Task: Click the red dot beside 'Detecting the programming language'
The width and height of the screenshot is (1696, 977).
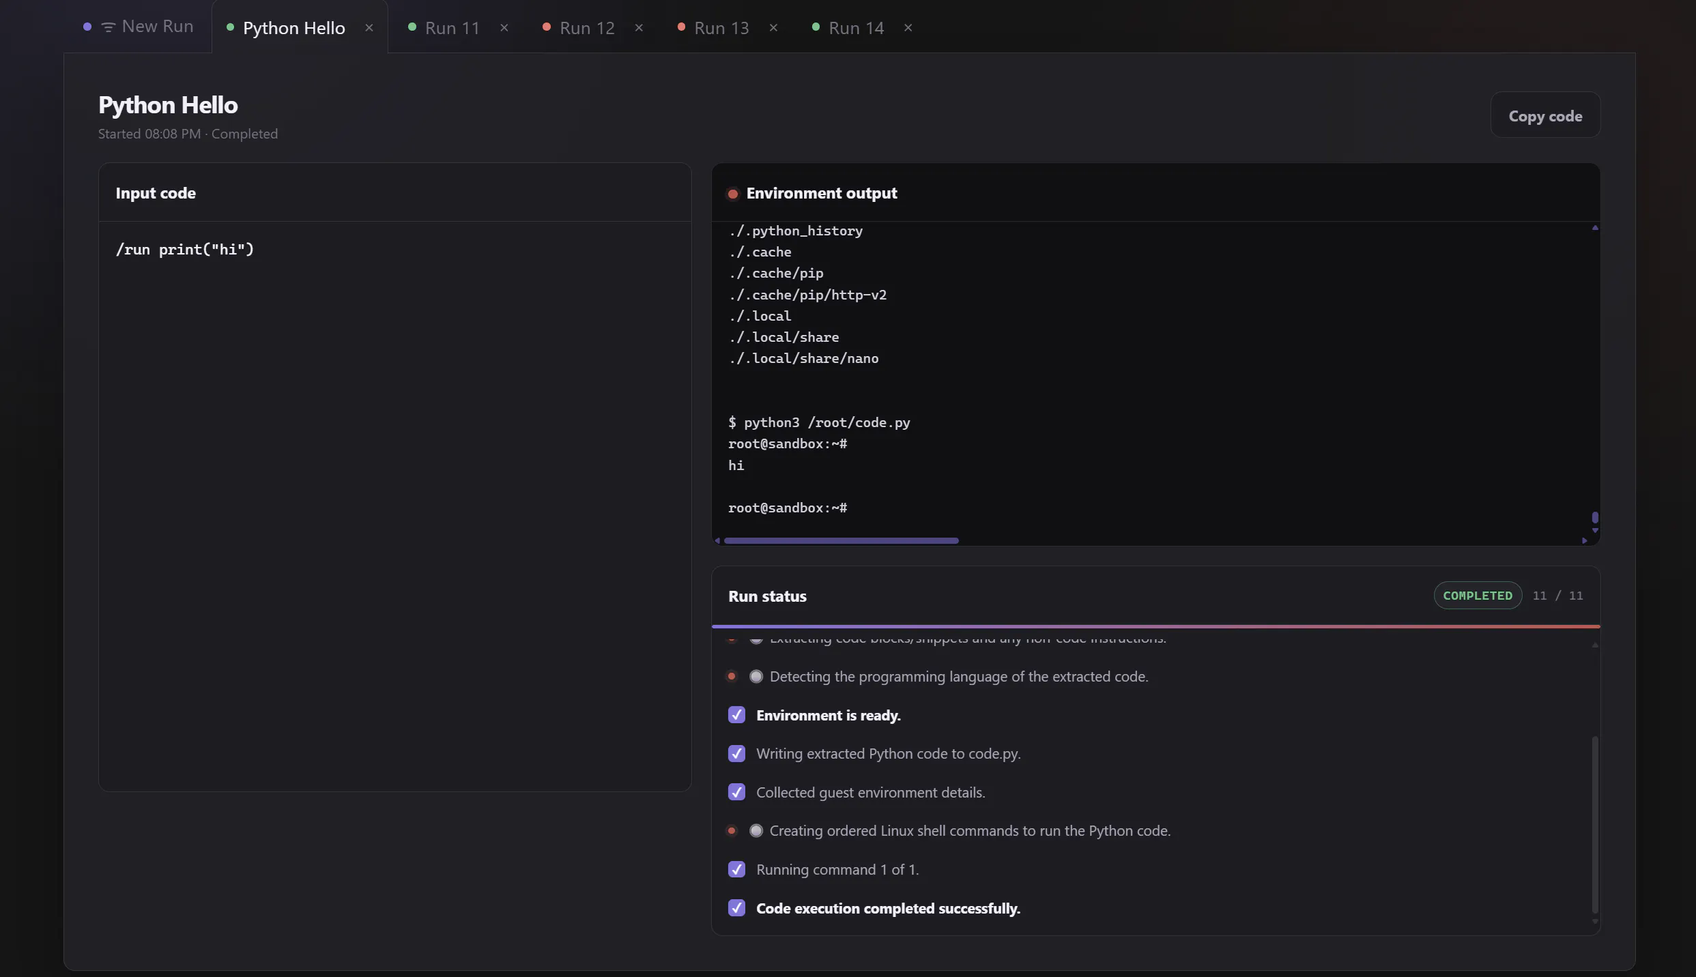Action: pyautogui.click(x=732, y=677)
